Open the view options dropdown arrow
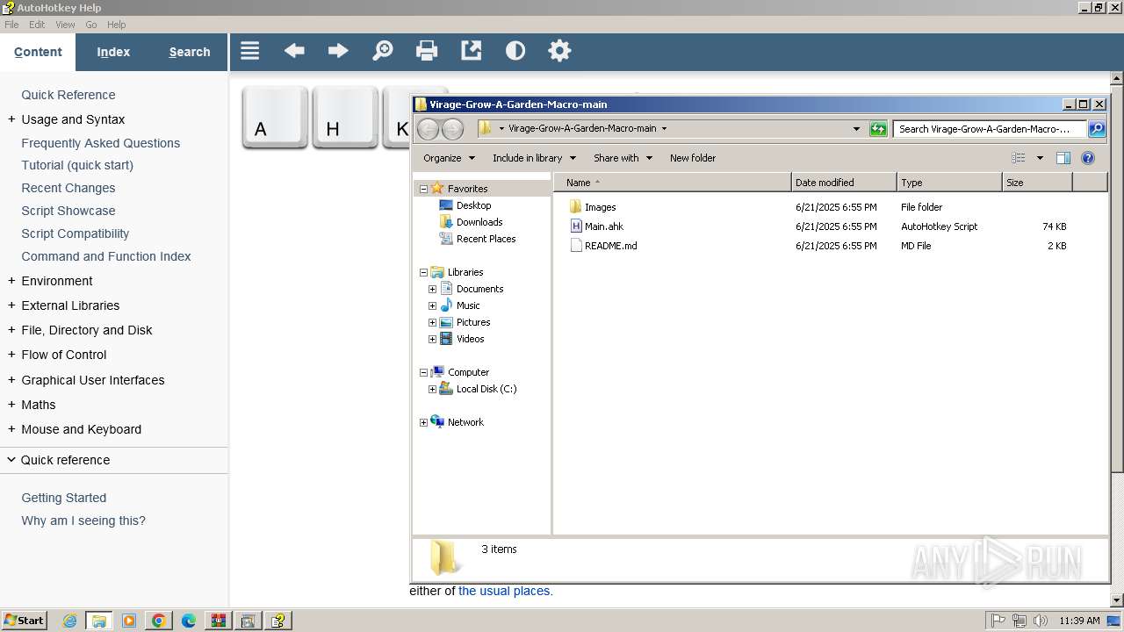This screenshot has width=1124, height=632. 1040,158
